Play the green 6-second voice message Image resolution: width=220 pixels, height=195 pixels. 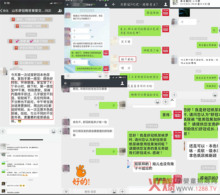click(108, 105)
